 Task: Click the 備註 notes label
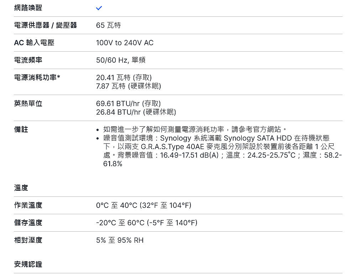pyautogui.click(x=21, y=130)
